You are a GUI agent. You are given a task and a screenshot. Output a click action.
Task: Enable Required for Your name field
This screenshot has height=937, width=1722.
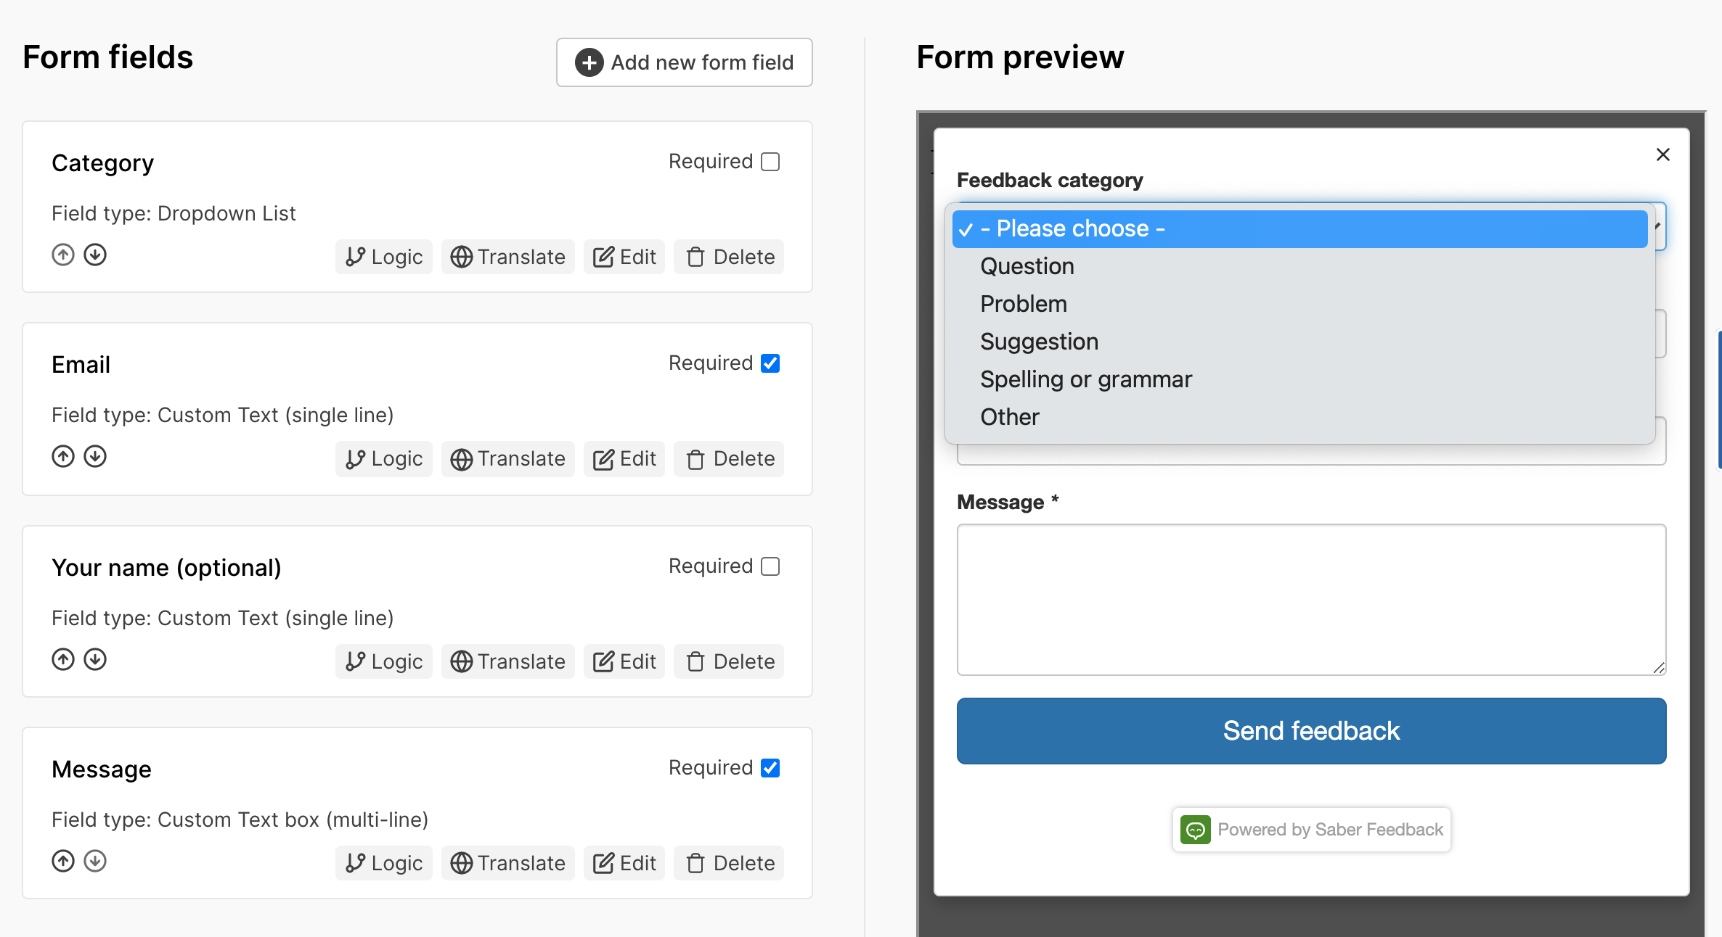(x=770, y=566)
